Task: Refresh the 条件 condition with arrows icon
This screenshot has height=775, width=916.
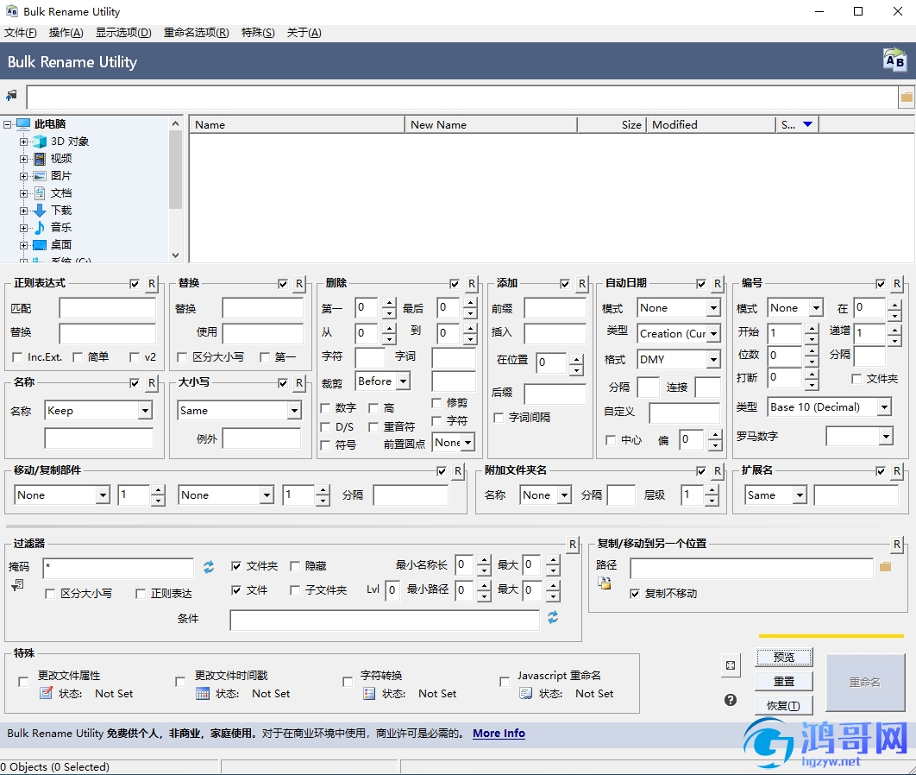Action: tap(553, 617)
